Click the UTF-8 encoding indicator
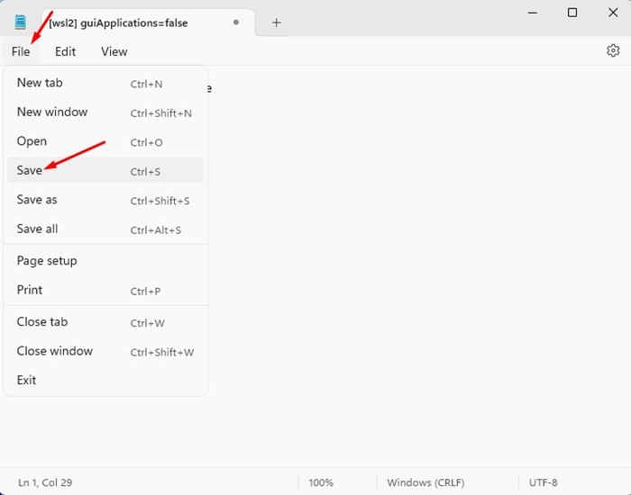 [x=544, y=482]
